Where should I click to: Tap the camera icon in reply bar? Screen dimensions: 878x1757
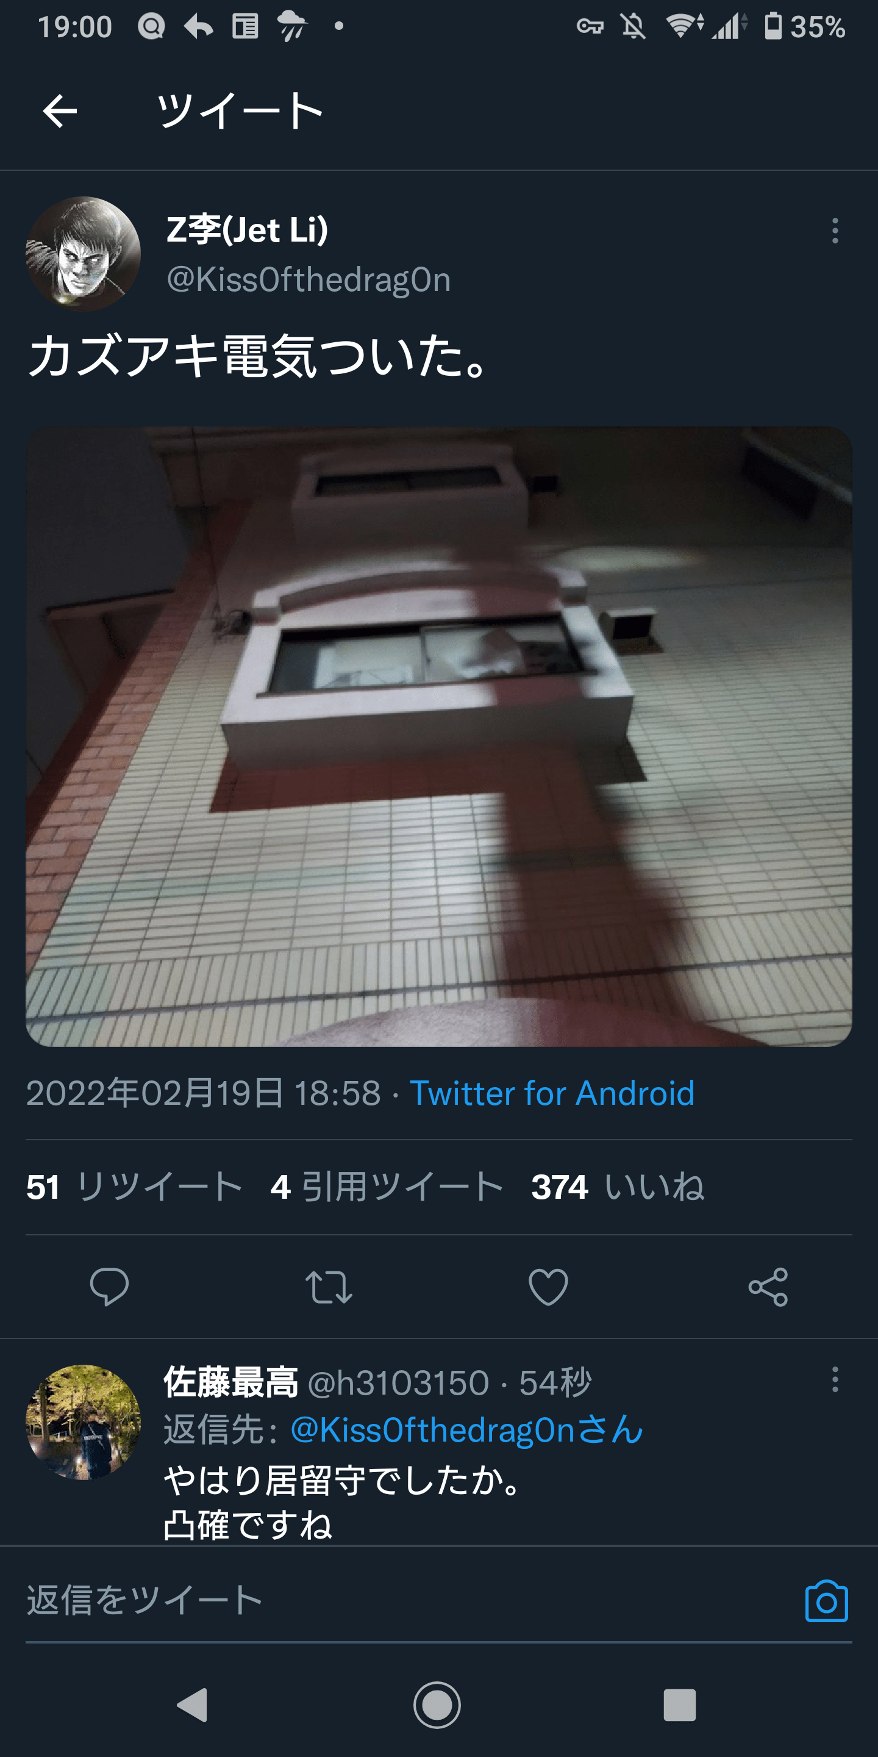826,1601
